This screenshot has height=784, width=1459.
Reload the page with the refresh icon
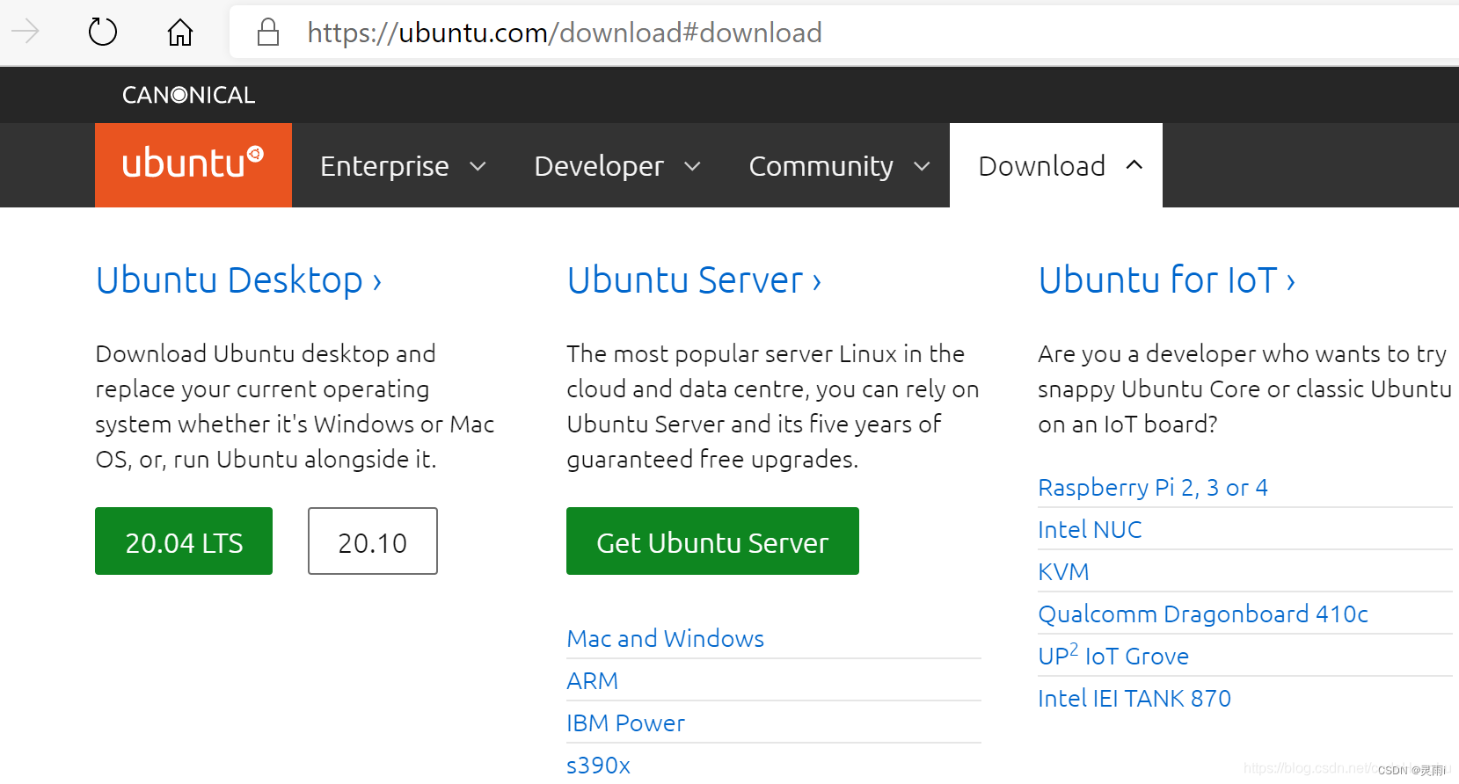click(103, 33)
